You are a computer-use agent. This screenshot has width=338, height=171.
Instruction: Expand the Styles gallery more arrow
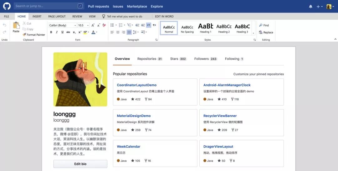[253, 33]
